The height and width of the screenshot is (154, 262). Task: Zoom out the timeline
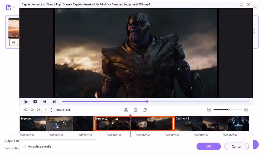[x=209, y=110]
